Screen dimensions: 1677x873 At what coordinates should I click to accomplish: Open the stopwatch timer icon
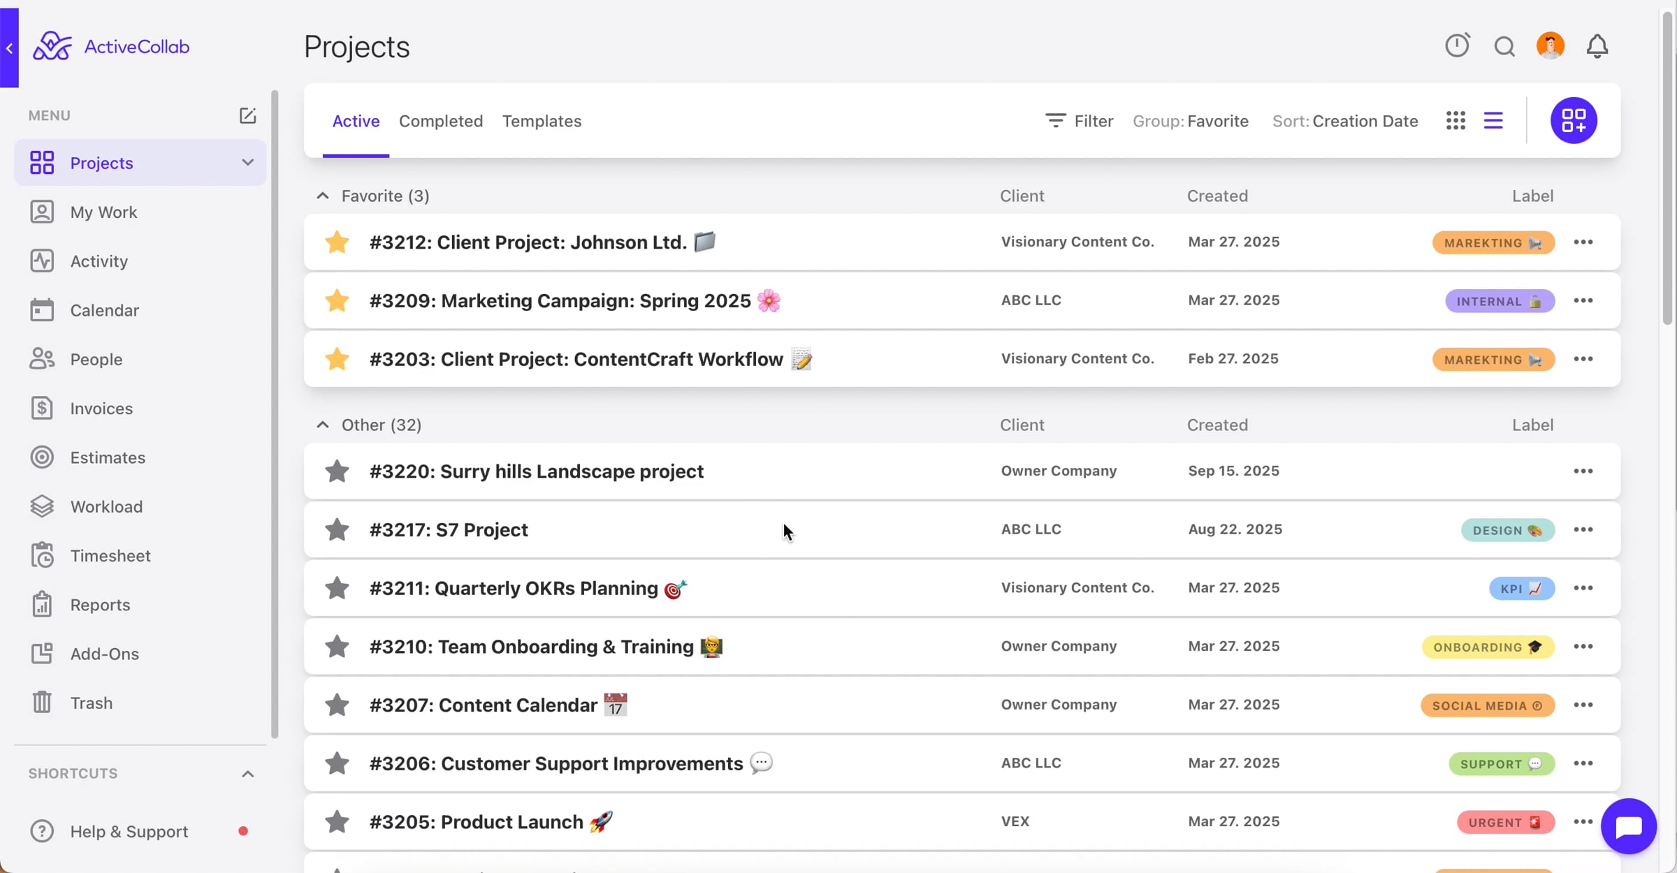[1457, 46]
